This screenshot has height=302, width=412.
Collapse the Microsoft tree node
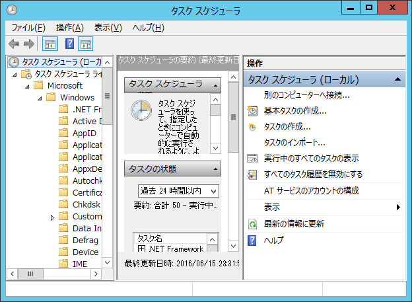click(27, 87)
